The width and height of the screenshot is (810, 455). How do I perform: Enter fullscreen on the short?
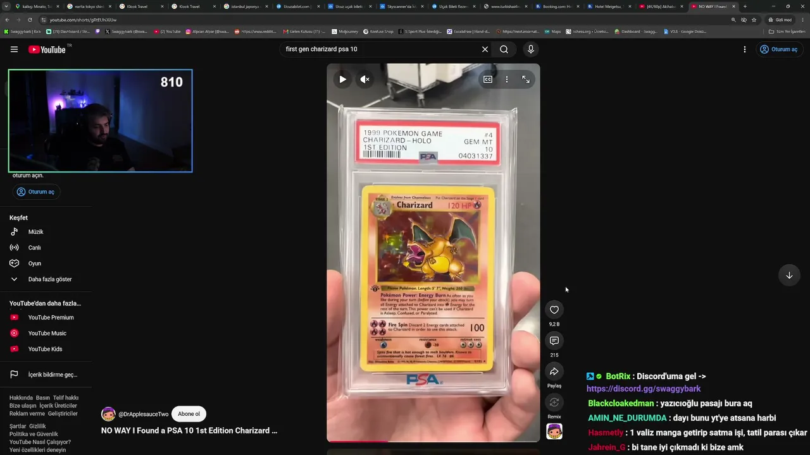(526, 79)
